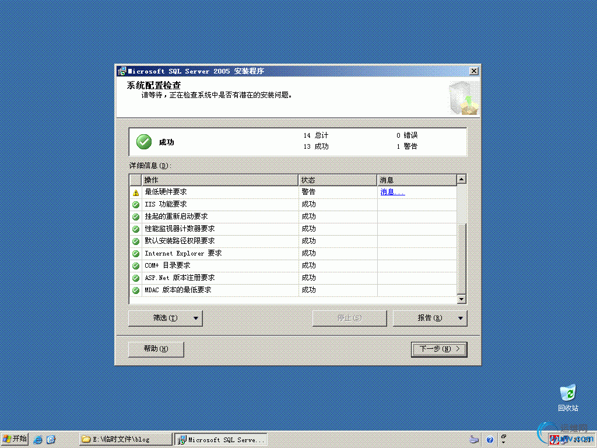
Task: Click the 消息 column header
Action: coord(416,180)
